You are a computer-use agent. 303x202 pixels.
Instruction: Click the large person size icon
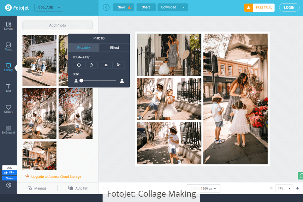122,81
